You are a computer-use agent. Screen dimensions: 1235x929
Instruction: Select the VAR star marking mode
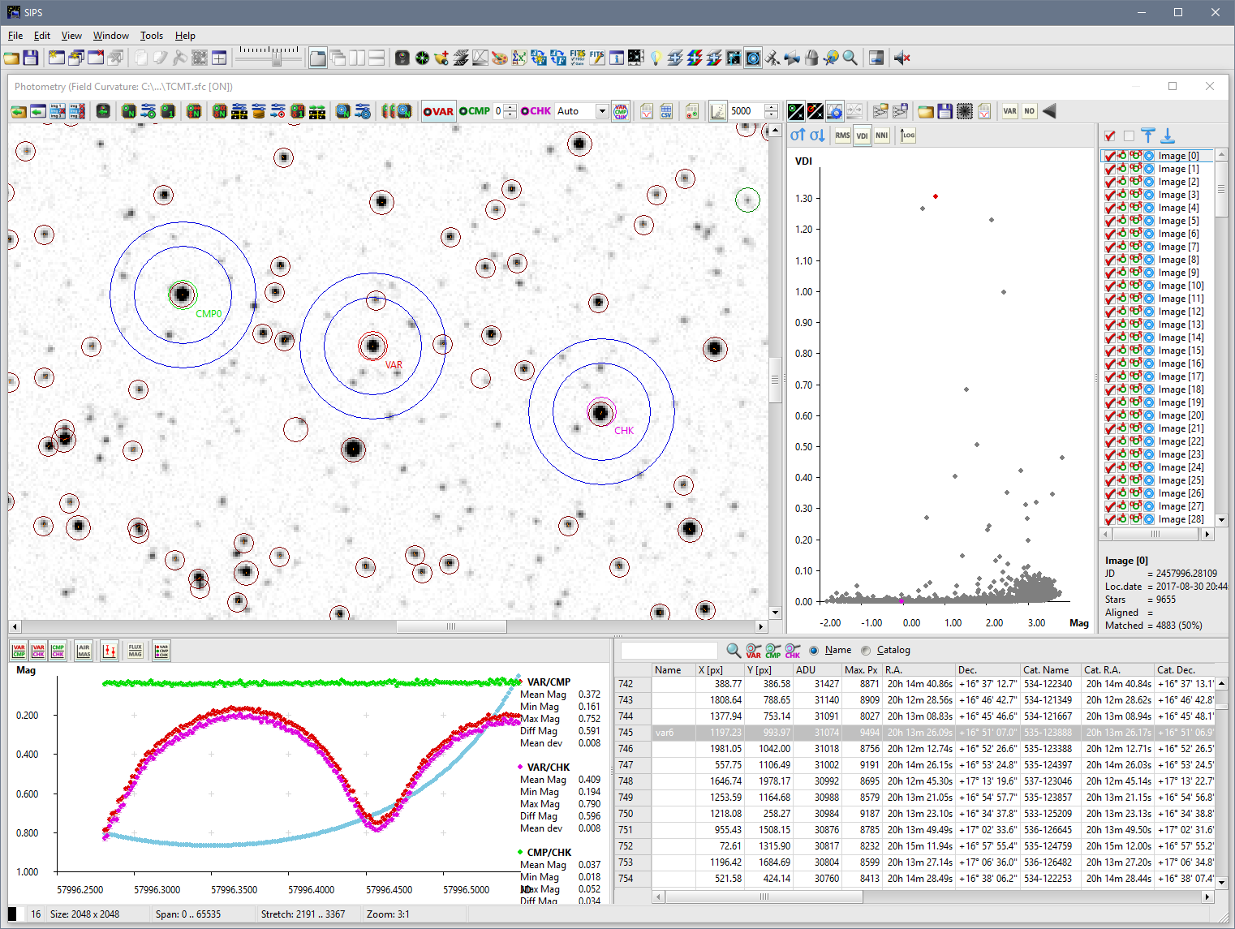coord(438,111)
